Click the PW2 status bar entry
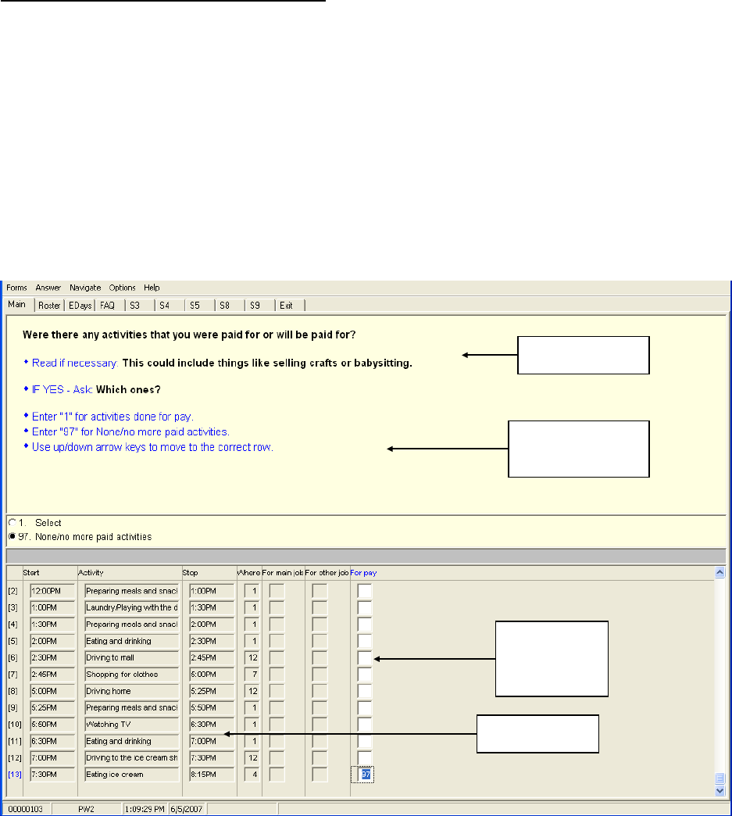 [x=87, y=809]
